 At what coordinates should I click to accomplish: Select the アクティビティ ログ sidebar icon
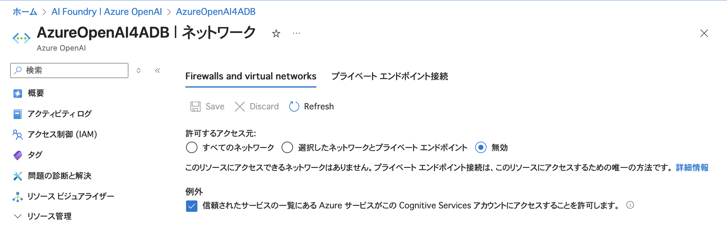(17, 114)
